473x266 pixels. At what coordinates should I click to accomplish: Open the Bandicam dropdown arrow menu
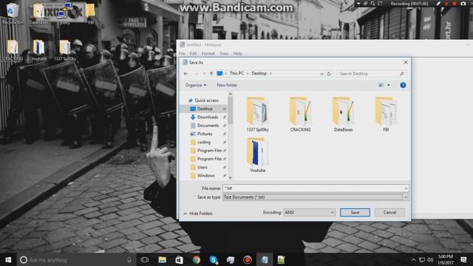[x=358, y=4]
